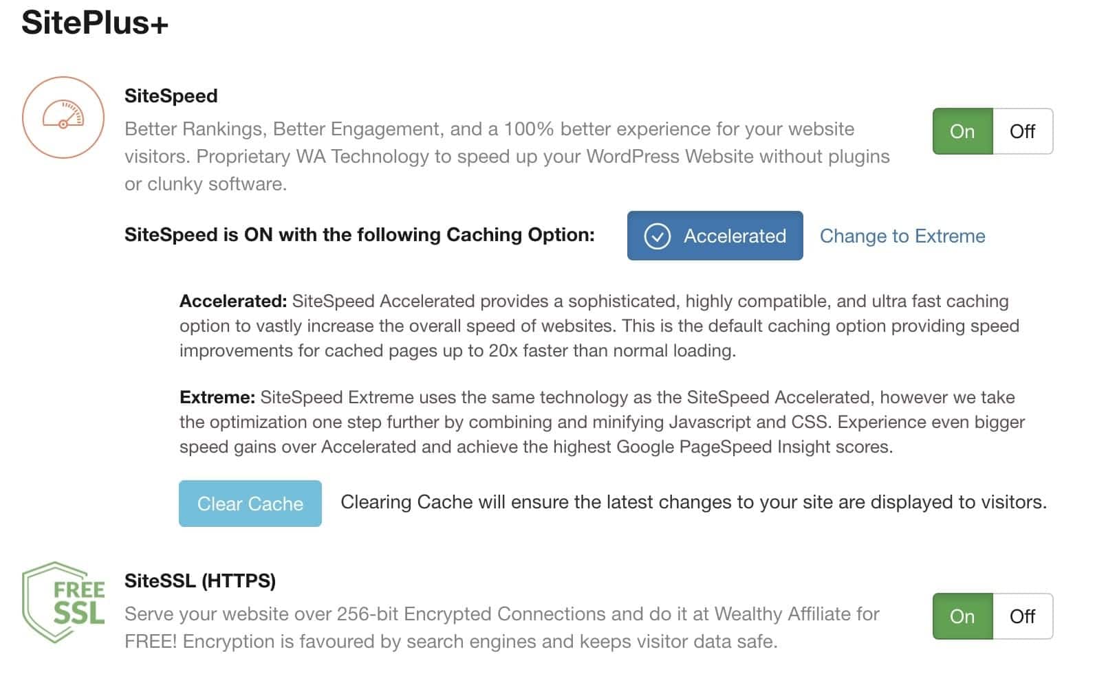1095x698 pixels.
Task: Click the SitePlus+ heading
Action: pyautogui.click(x=95, y=23)
